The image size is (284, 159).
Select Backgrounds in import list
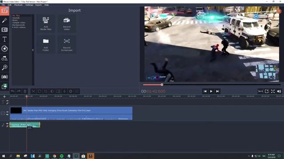click(19, 25)
